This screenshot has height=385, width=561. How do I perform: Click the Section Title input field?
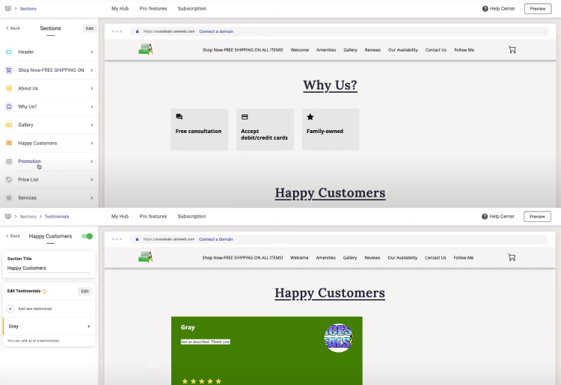tap(48, 268)
